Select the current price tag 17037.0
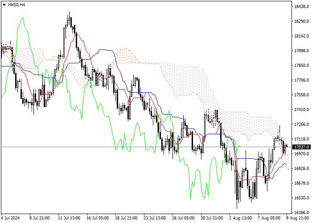 (302, 147)
